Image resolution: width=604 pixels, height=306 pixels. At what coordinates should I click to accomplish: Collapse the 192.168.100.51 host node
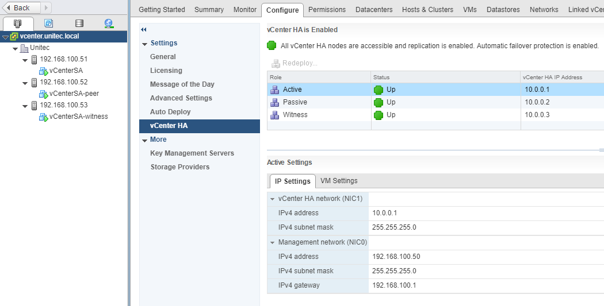click(25, 60)
